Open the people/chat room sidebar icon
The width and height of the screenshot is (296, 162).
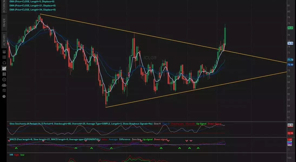4,85
